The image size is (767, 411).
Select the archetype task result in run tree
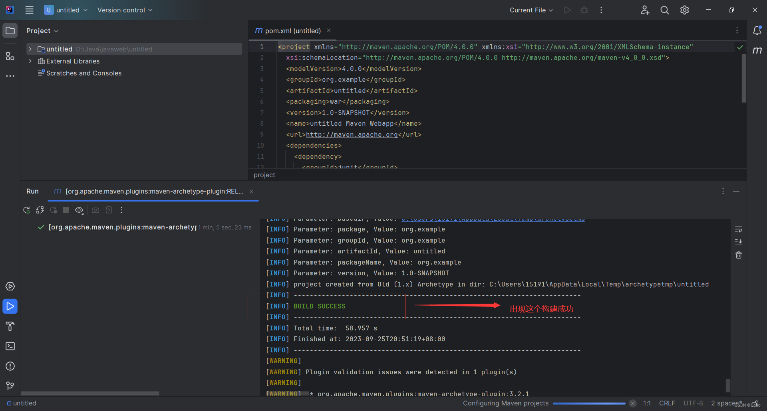(x=144, y=227)
